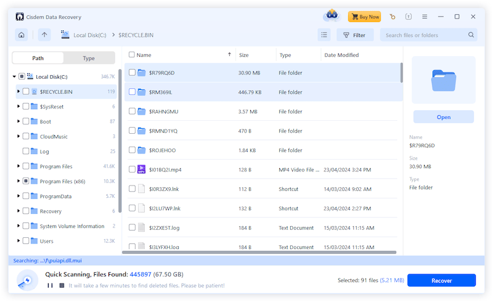Viewport: 493px width, 302px height.
Task: Check the select-all Name checkbox
Action: [132, 55]
